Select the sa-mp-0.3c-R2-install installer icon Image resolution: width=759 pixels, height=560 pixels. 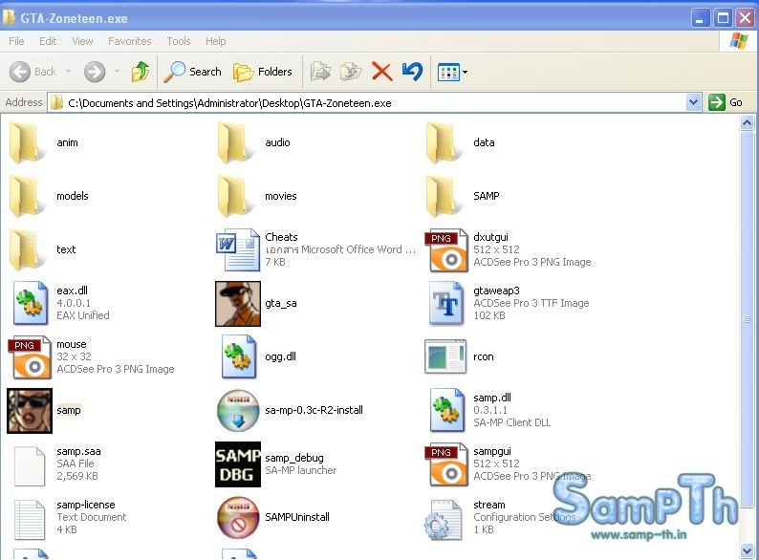[x=238, y=410]
